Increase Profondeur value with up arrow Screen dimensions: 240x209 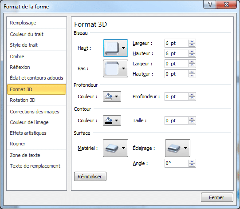click(192, 95)
